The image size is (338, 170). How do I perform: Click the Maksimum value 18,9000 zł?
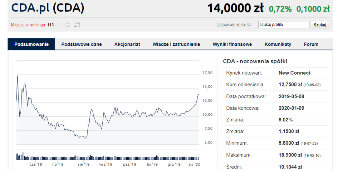tap(289, 155)
